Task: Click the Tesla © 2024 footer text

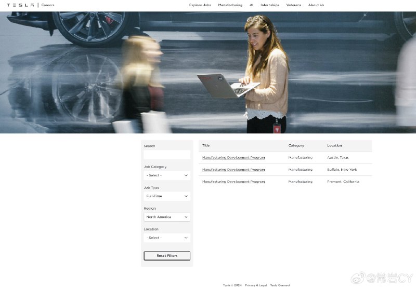Action: (232, 285)
